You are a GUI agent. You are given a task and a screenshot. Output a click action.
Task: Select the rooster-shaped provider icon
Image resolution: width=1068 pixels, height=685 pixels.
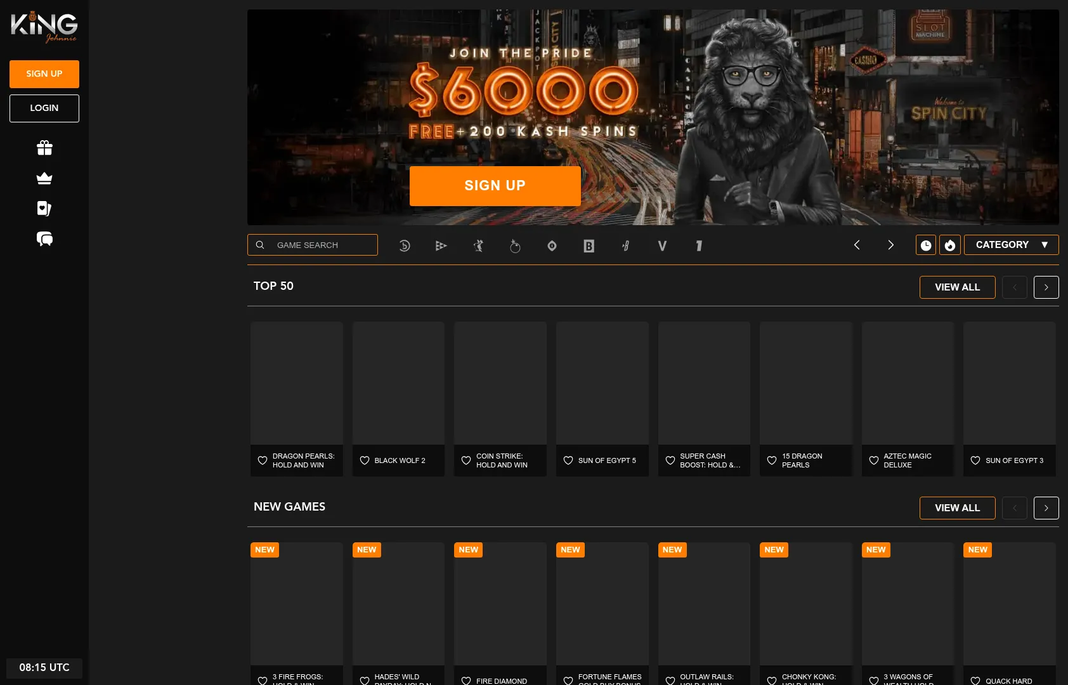point(478,245)
